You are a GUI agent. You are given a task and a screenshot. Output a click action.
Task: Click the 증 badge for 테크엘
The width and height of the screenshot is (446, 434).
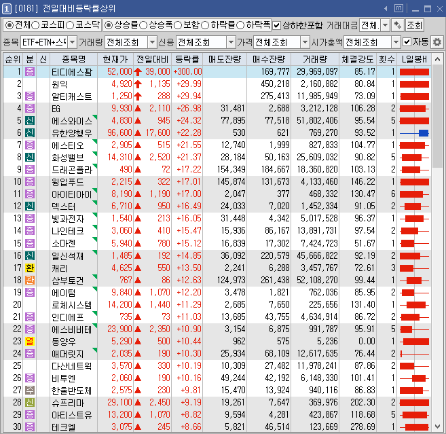(x=30, y=427)
